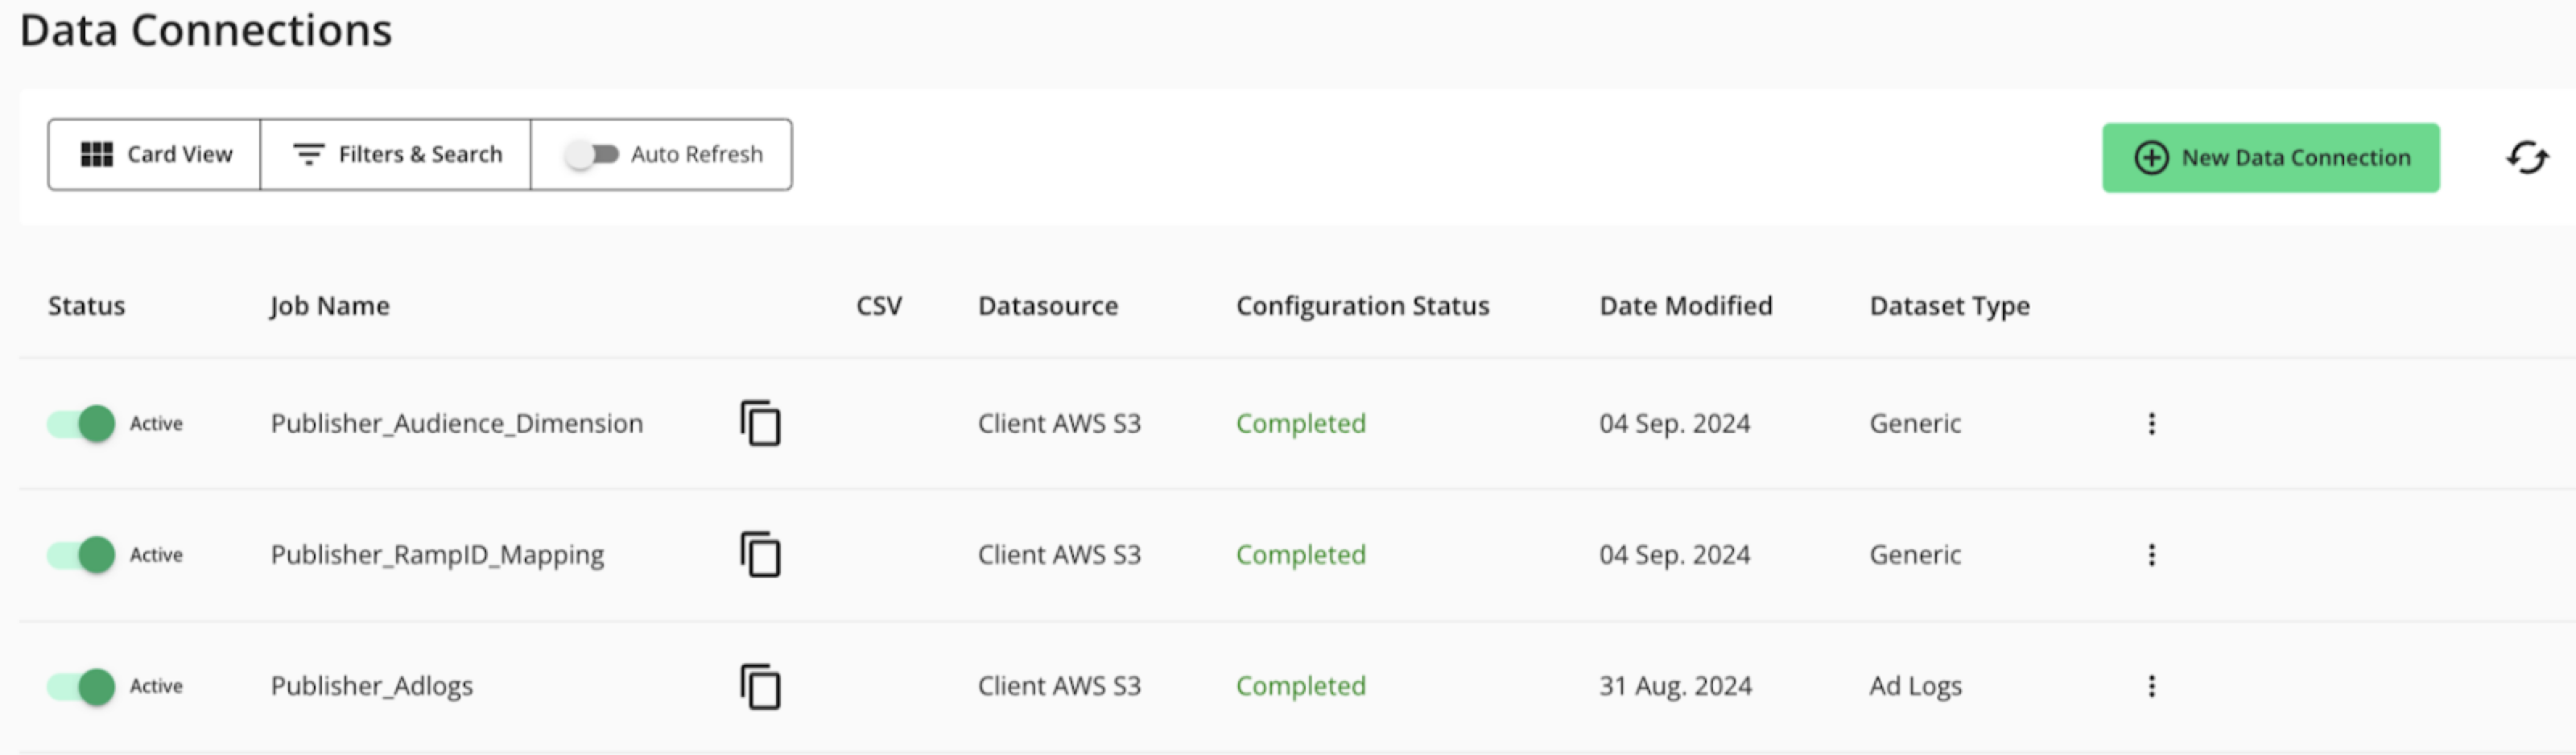Open three-dot menu for Publisher_RampID_Mapping
Viewport: 2576px width, 755px height.
pyautogui.click(x=2151, y=554)
